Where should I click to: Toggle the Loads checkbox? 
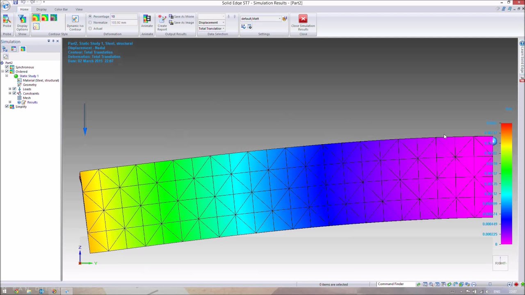14,89
